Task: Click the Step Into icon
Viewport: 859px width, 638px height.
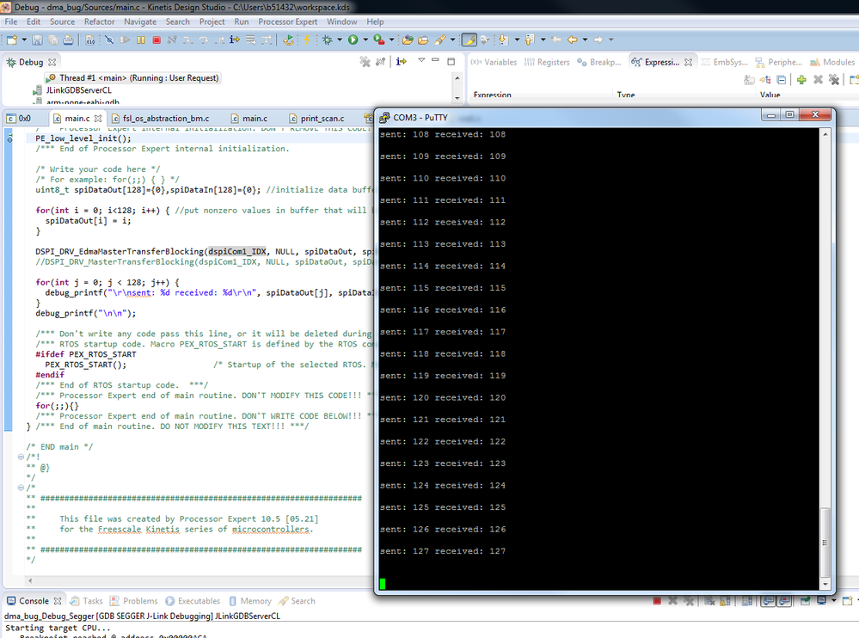Action: (x=187, y=40)
